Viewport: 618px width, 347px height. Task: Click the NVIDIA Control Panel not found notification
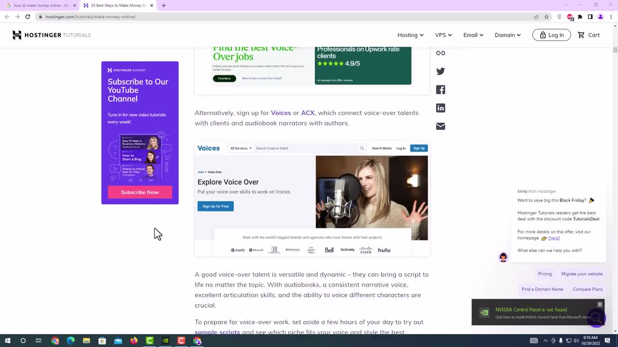coord(538,312)
